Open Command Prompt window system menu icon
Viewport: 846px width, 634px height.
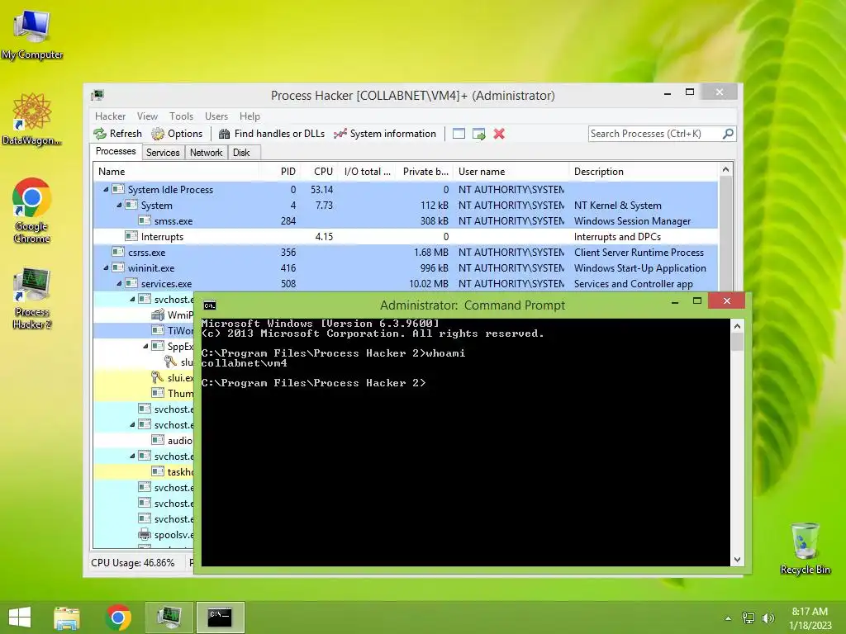pos(210,305)
